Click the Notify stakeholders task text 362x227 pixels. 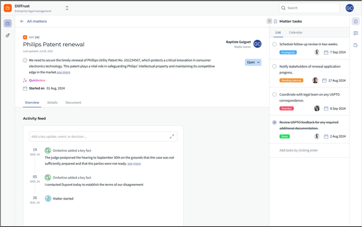310,70
